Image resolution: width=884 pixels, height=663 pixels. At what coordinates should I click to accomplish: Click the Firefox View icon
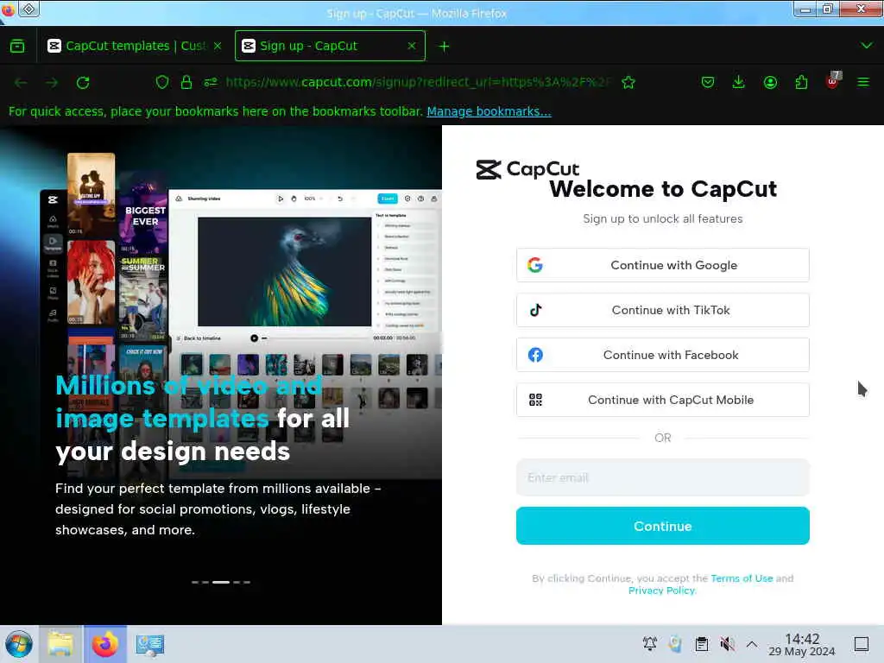[17, 47]
